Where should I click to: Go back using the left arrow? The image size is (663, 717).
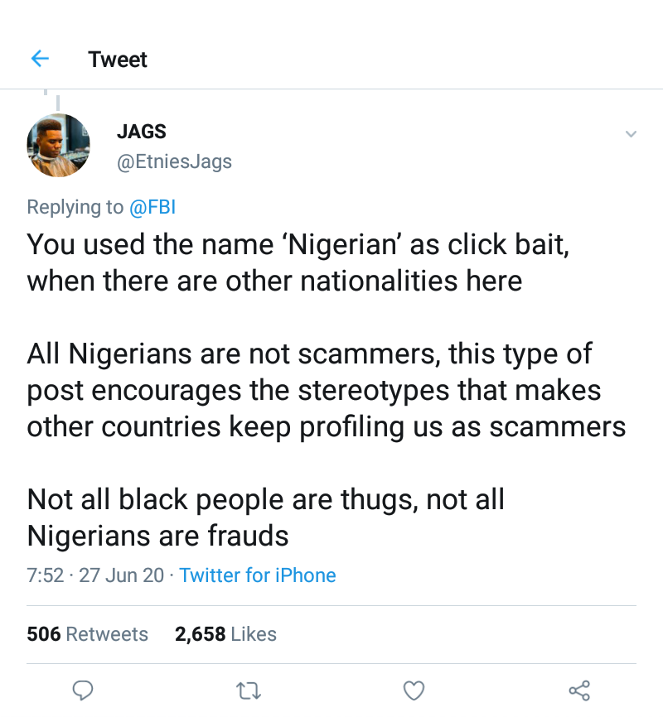(40, 59)
